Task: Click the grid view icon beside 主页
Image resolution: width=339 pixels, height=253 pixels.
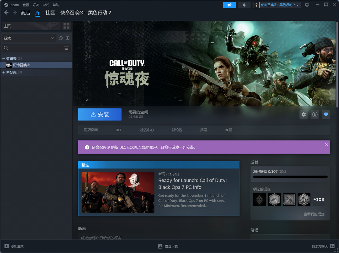Action: [x=66, y=26]
